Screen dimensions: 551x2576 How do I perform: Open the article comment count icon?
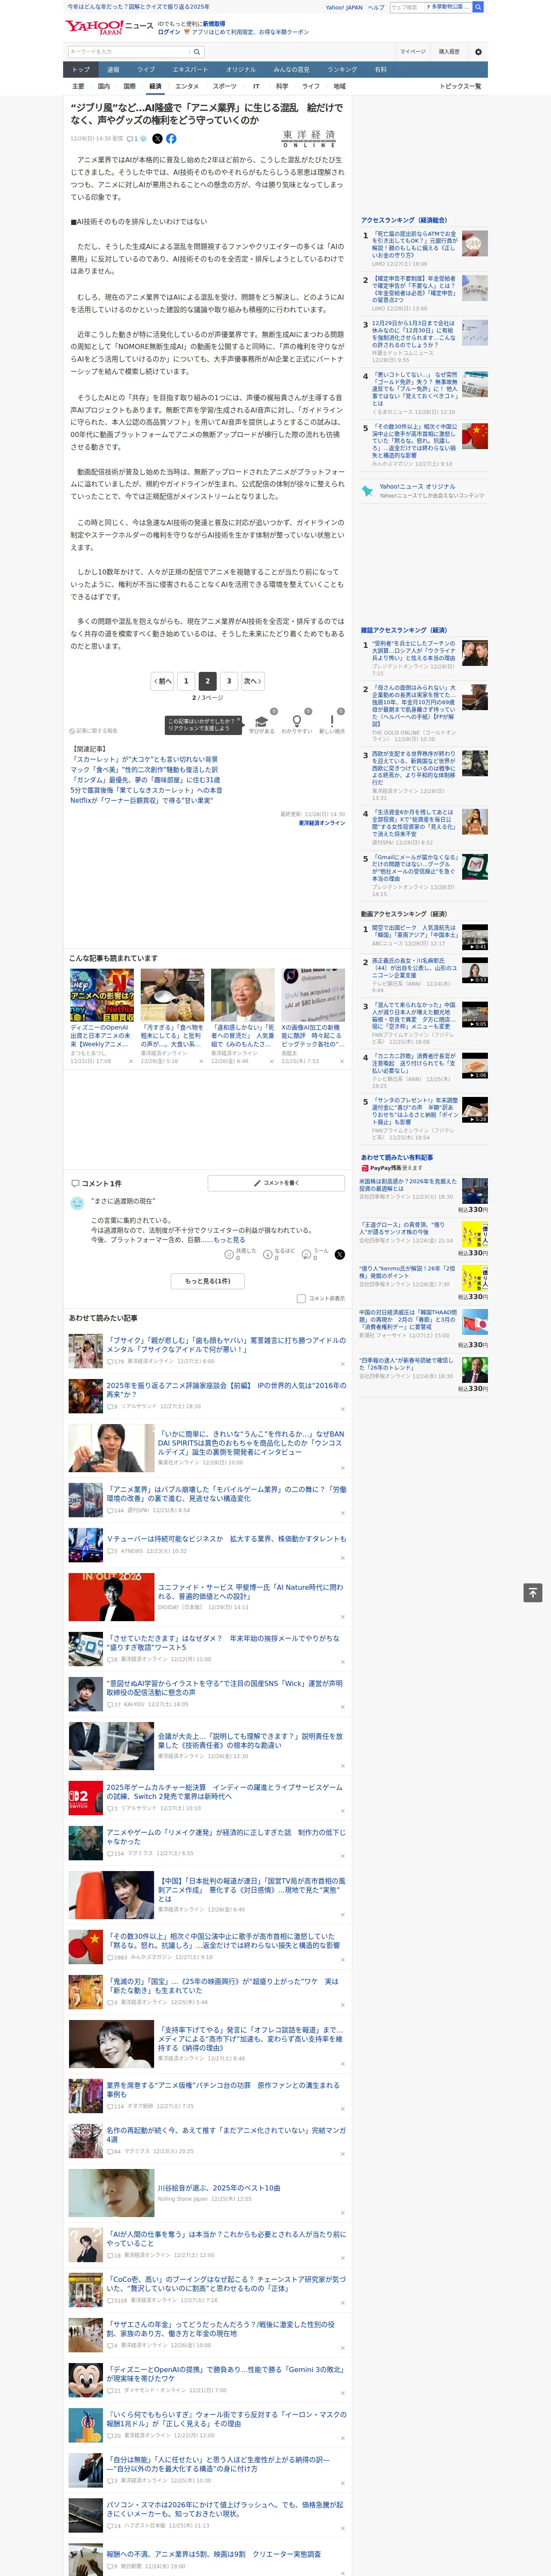pyautogui.click(x=132, y=139)
